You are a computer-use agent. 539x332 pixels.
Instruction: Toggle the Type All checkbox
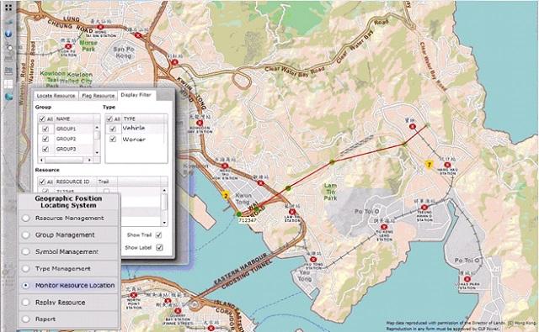(x=109, y=119)
